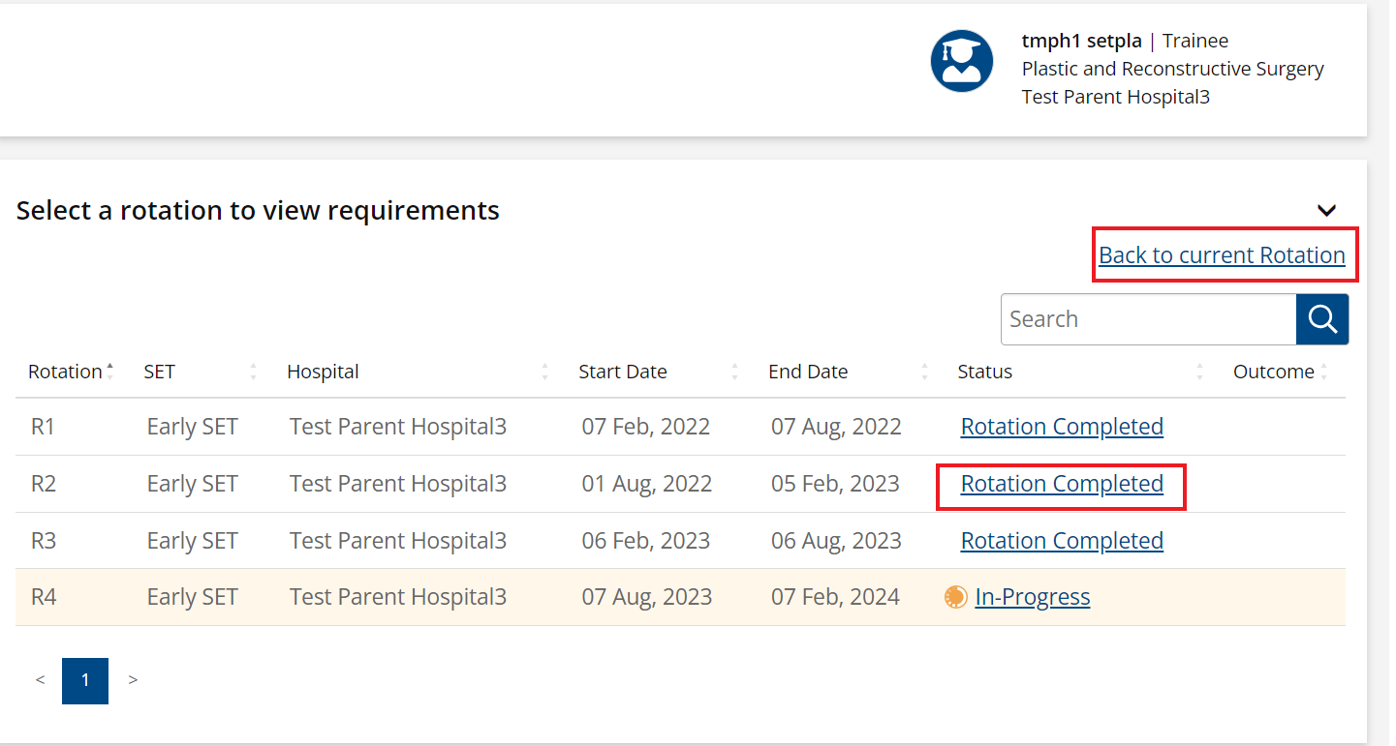Go to pagination page 1
Viewport: 1396px width, 746px height.
tap(85, 680)
